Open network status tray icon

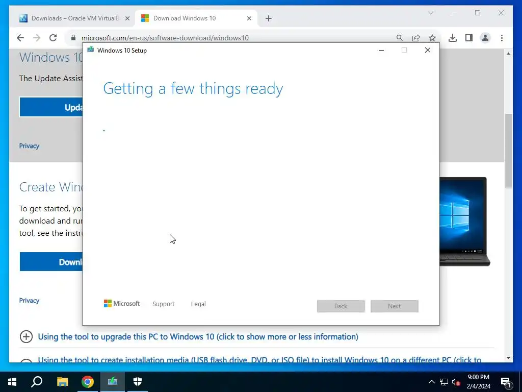444,382
